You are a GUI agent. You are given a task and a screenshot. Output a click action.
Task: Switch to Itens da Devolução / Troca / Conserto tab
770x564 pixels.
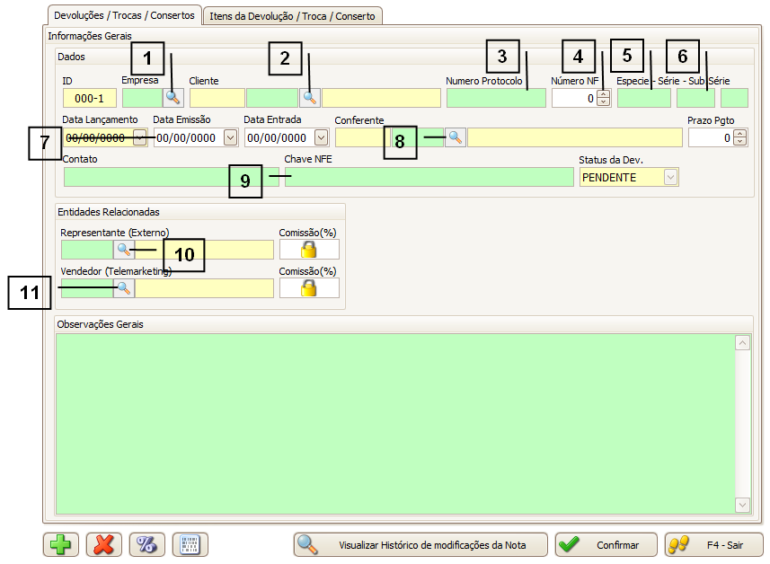294,16
